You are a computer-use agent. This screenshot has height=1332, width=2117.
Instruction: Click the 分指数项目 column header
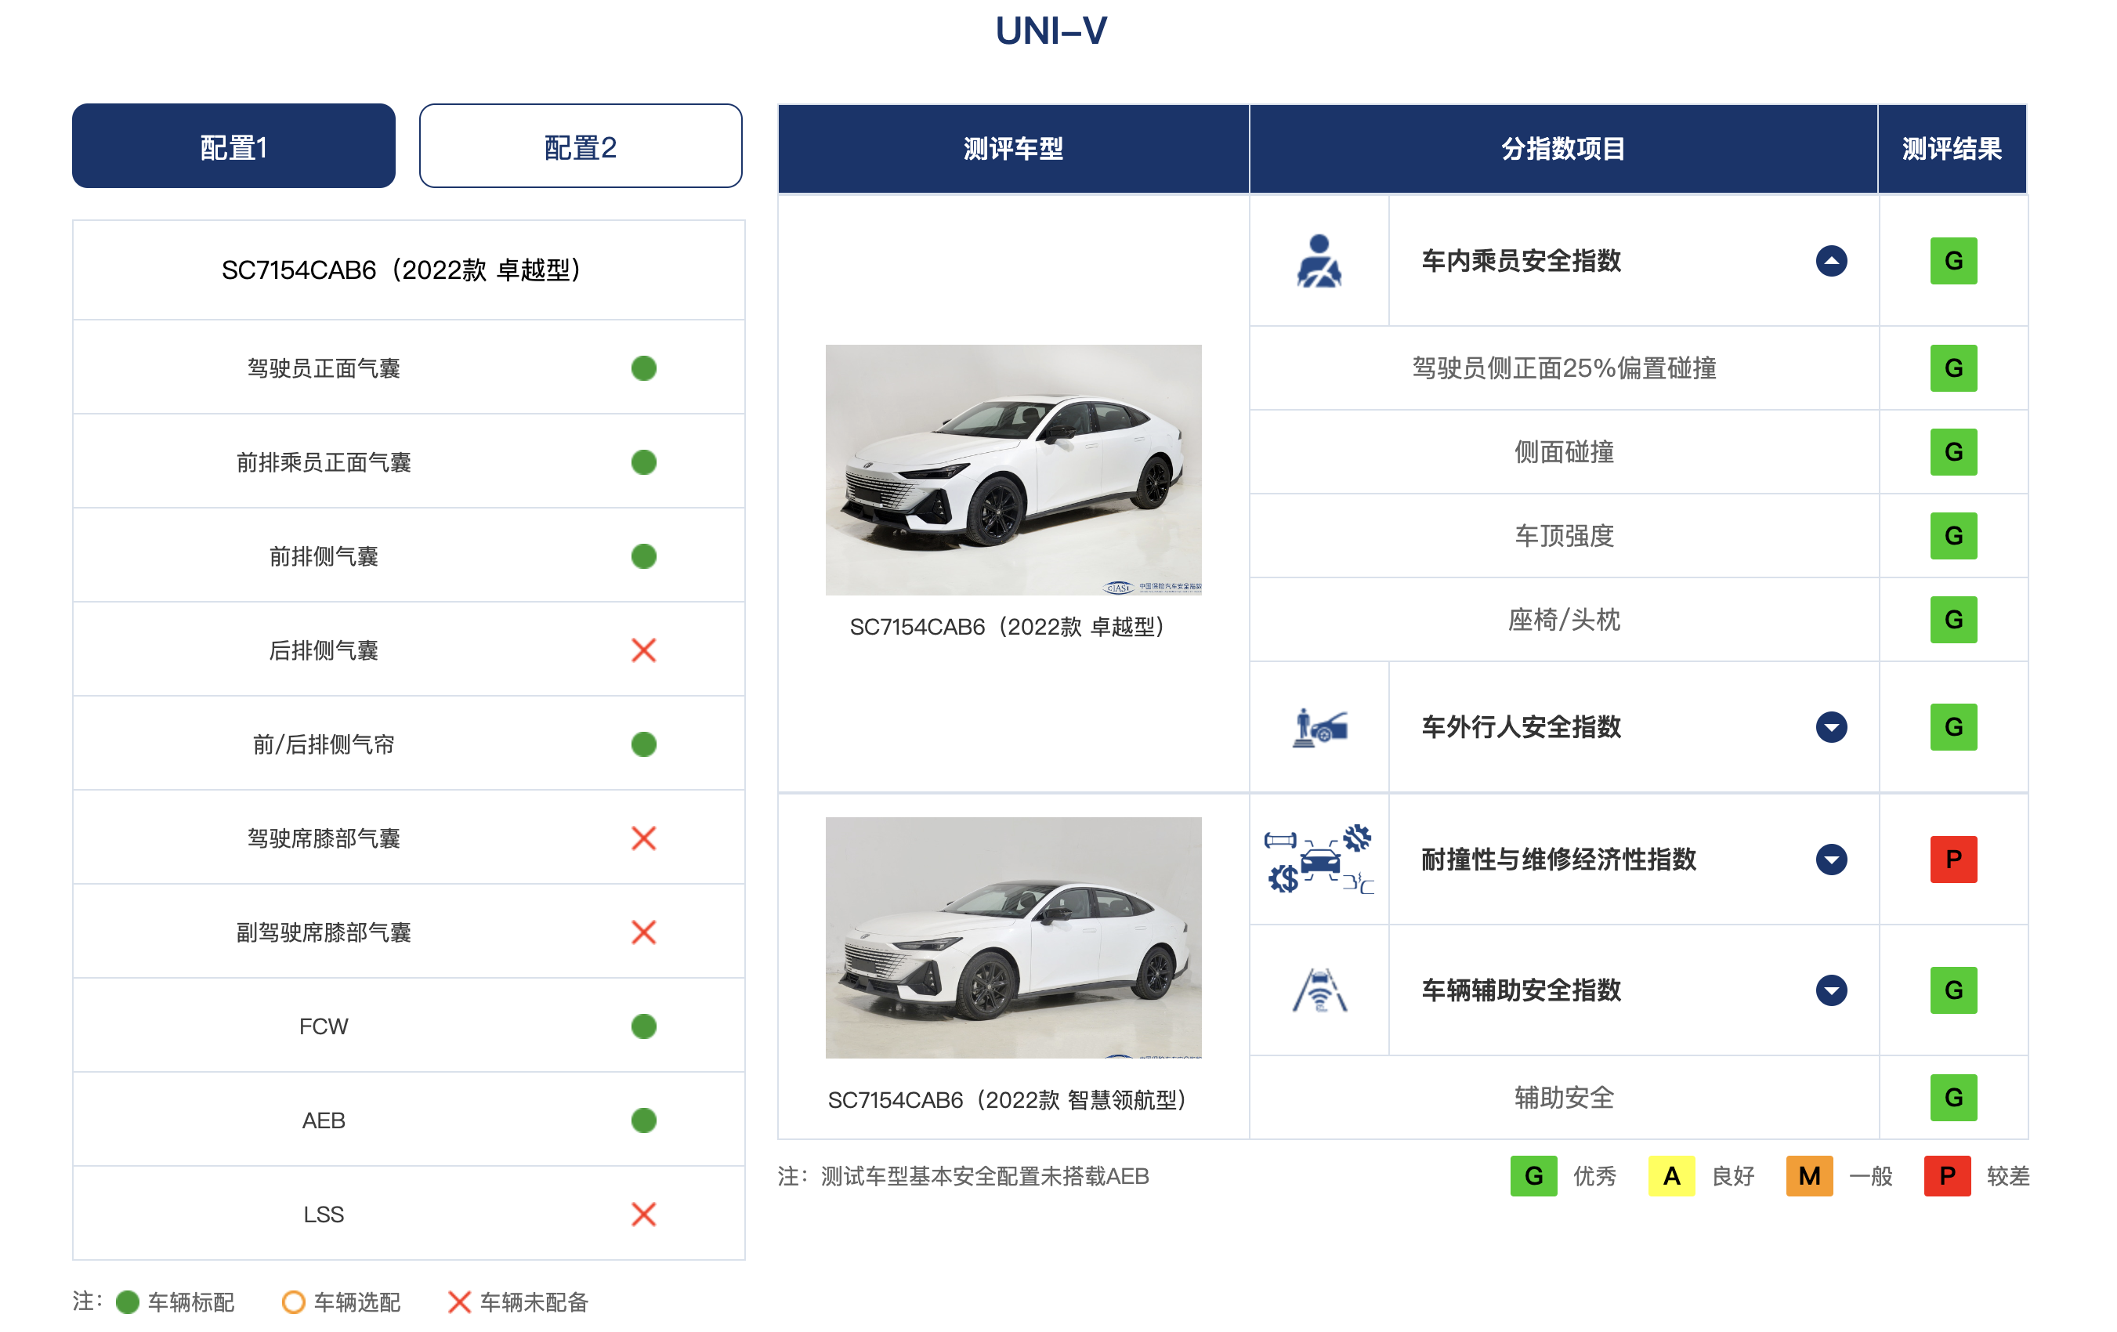[x=1563, y=149]
